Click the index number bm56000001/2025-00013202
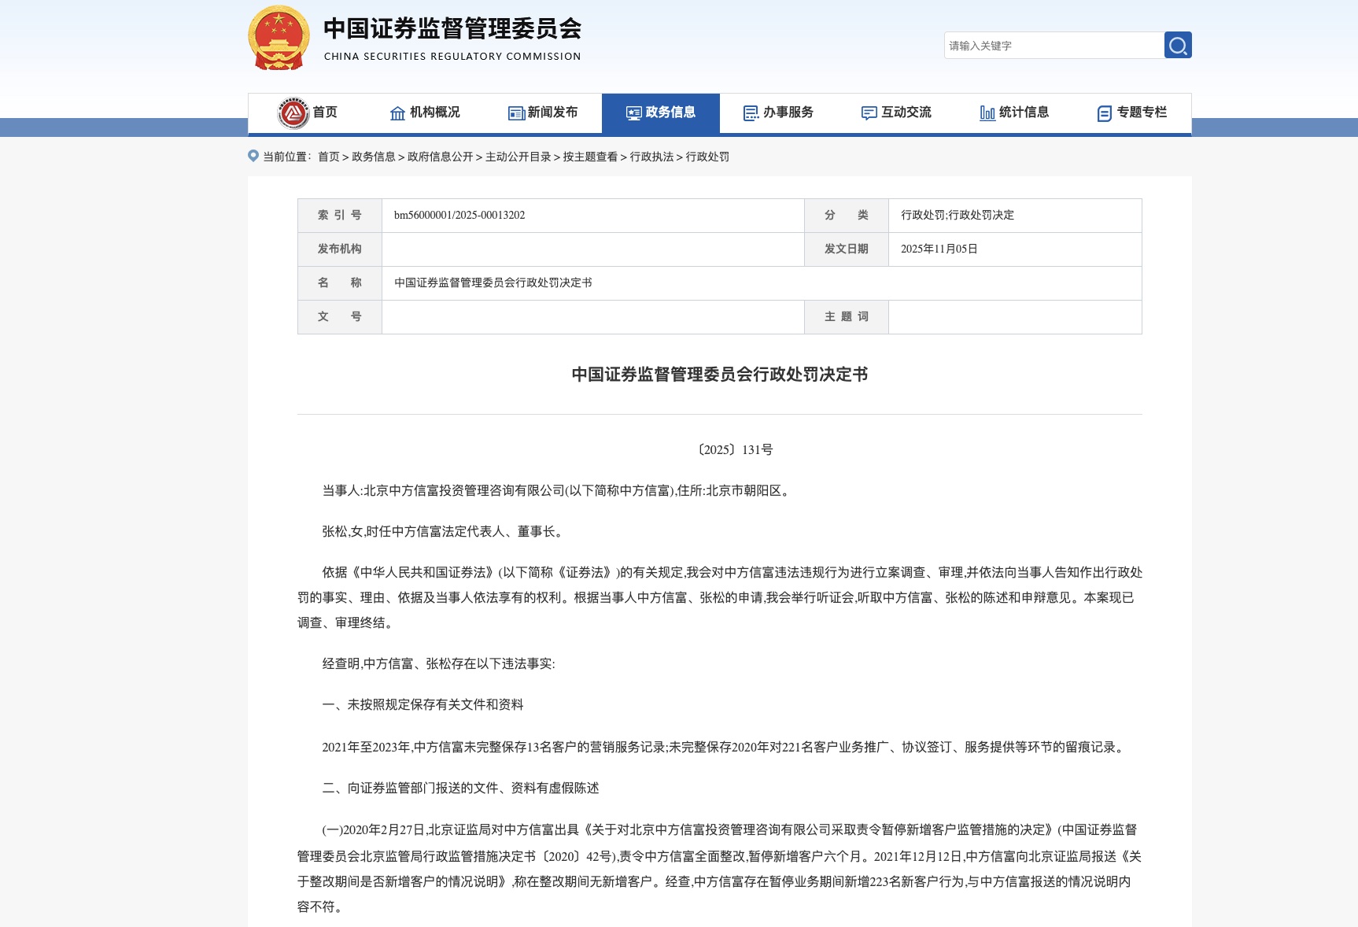 click(459, 215)
